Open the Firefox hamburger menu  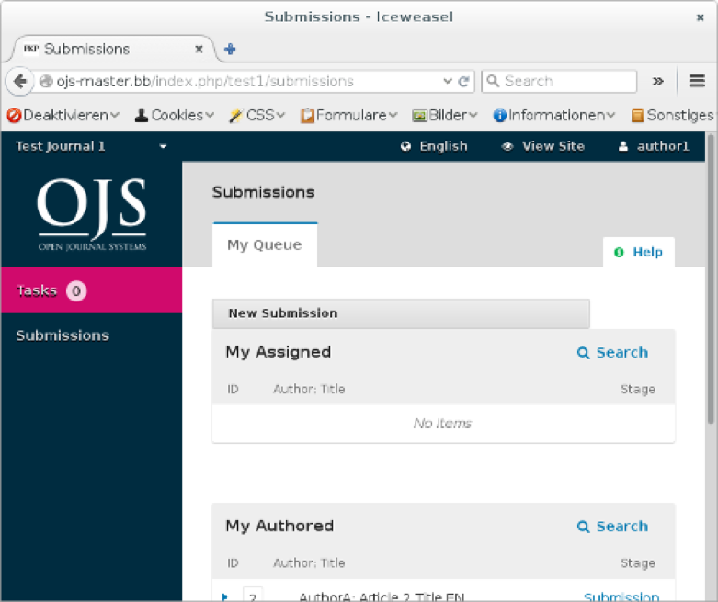tap(697, 81)
